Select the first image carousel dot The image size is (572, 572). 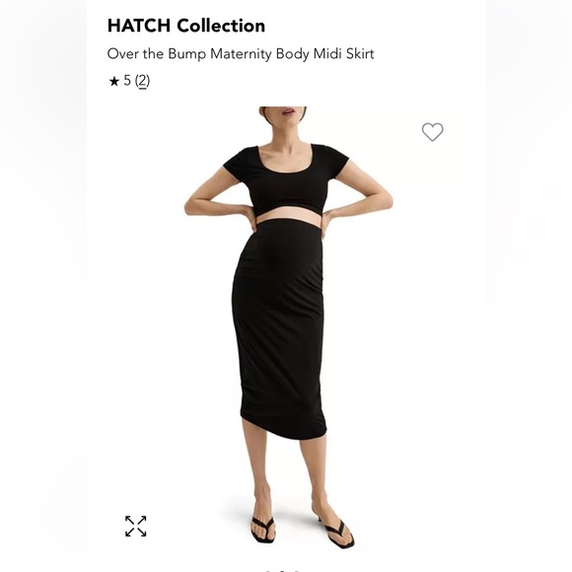(268, 571)
